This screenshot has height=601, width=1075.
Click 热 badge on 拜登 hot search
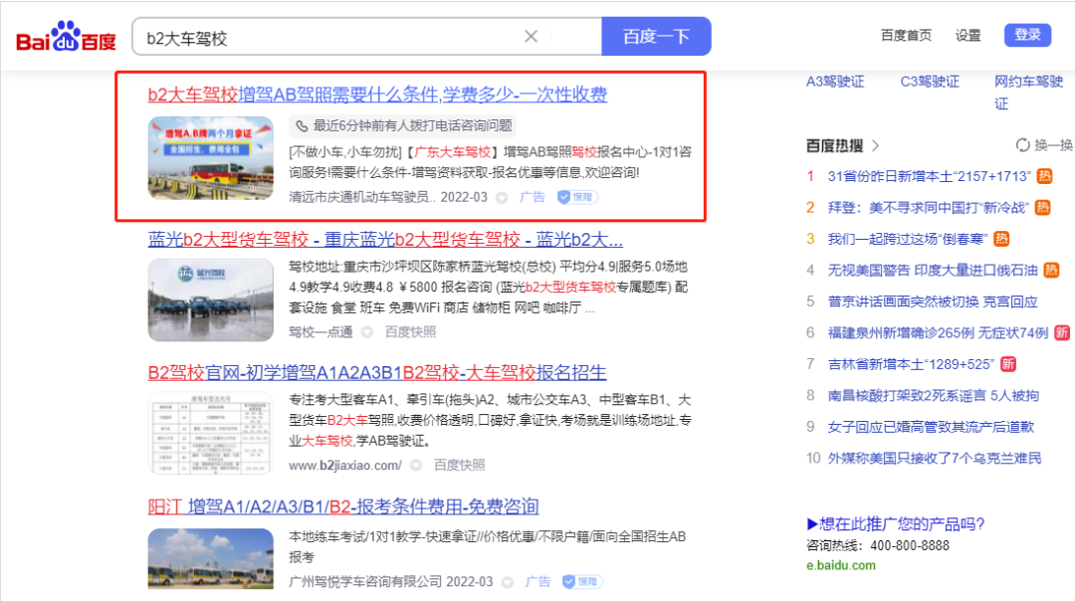1042,208
